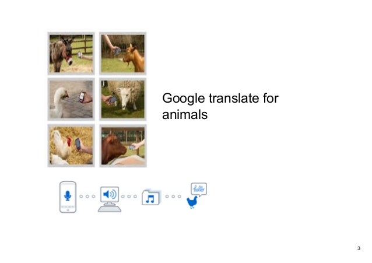Click the blue chicken icon
Image resolution: width=372 pixels, height=263 pixels.
192,202
